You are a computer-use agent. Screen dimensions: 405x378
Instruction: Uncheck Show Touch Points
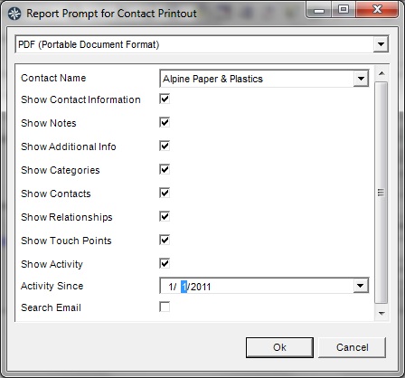tap(165, 240)
